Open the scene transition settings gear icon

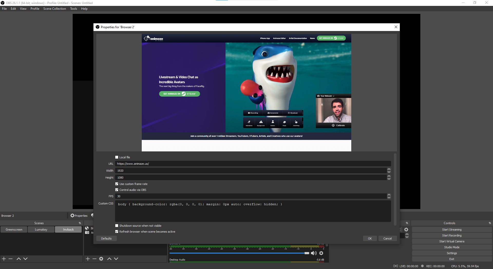point(406,230)
